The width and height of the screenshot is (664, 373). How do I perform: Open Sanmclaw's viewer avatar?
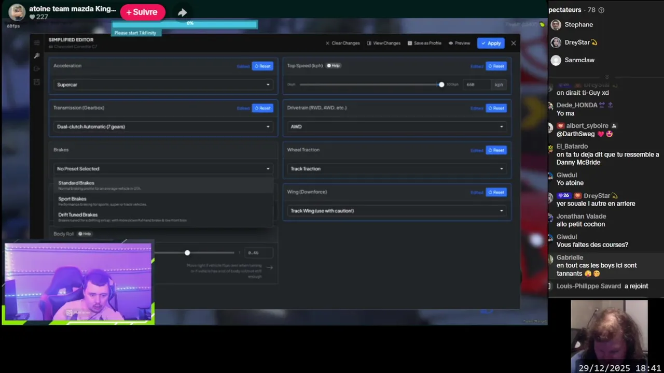(x=556, y=60)
